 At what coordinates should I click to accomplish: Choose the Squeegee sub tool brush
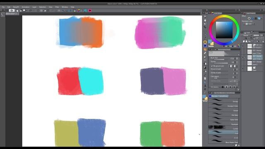[223, 123]
